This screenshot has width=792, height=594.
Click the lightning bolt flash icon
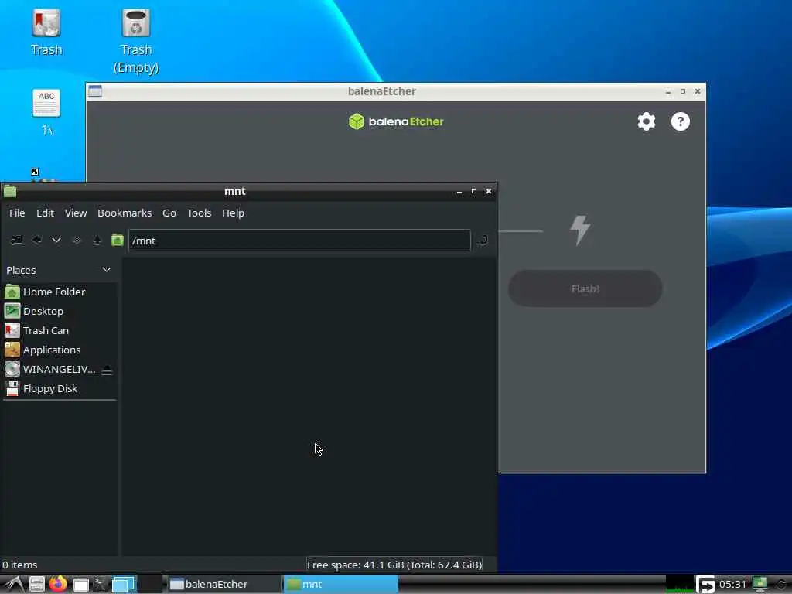tap(580, 230)
